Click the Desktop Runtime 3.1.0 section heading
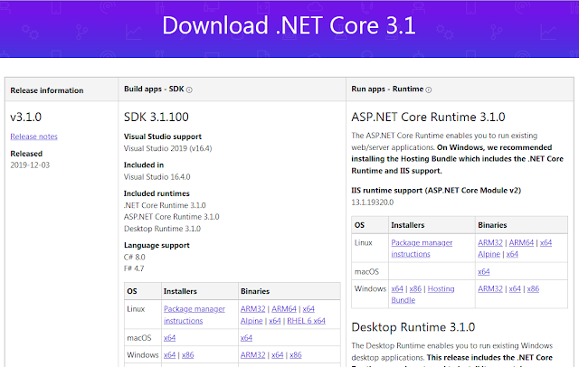579x367 pixels. [x=413, y=327]
